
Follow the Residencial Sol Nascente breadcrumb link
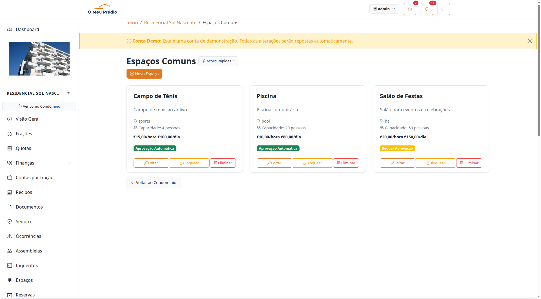[170, 23]
